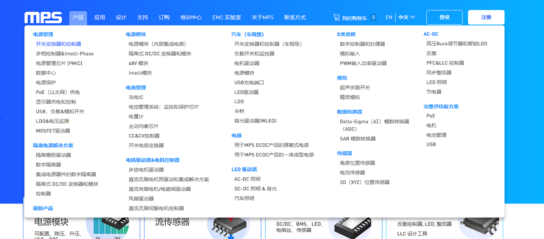Click the 汽车（车规级）heading
This screenshot has height=239, width=544.
(248, 34)
